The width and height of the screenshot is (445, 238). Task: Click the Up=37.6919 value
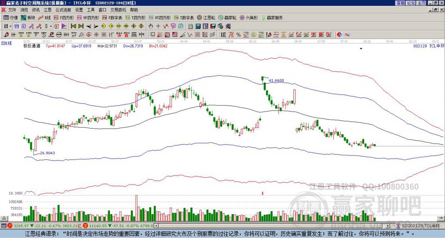(x=81, y=46)
